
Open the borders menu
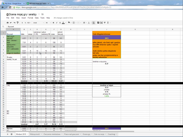click(74, 23)
